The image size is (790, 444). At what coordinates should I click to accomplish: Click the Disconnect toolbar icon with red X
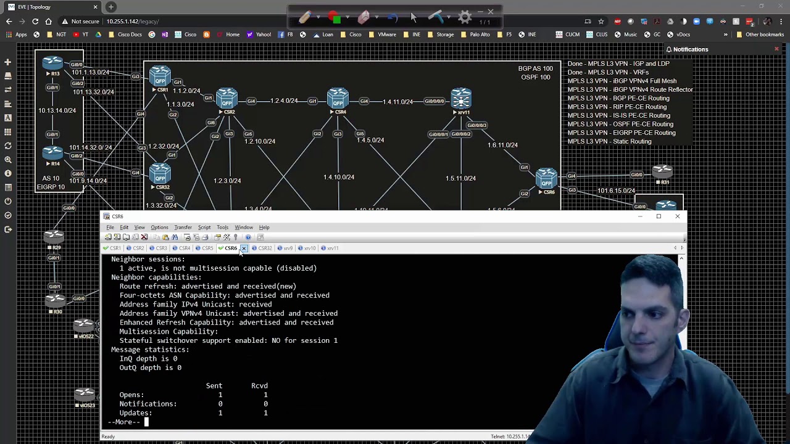pos(144,237)
